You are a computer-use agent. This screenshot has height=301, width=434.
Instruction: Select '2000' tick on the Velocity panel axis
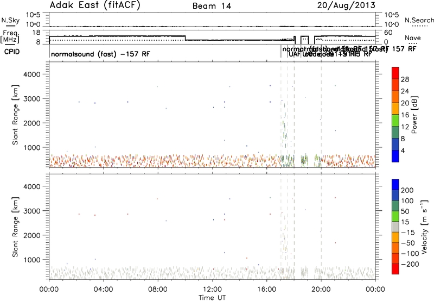pos(31,235)
